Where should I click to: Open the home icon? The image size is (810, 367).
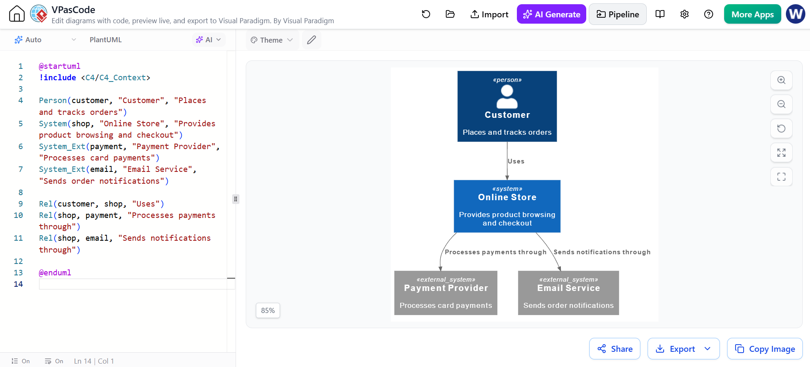pyautogui.click(x=17, y=14)
